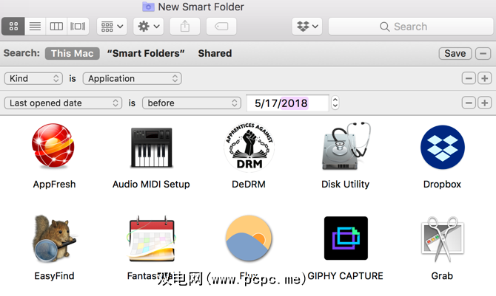Viewport: 496px width, 296px height.
Task: Click into the Search field
Action: 411,26
